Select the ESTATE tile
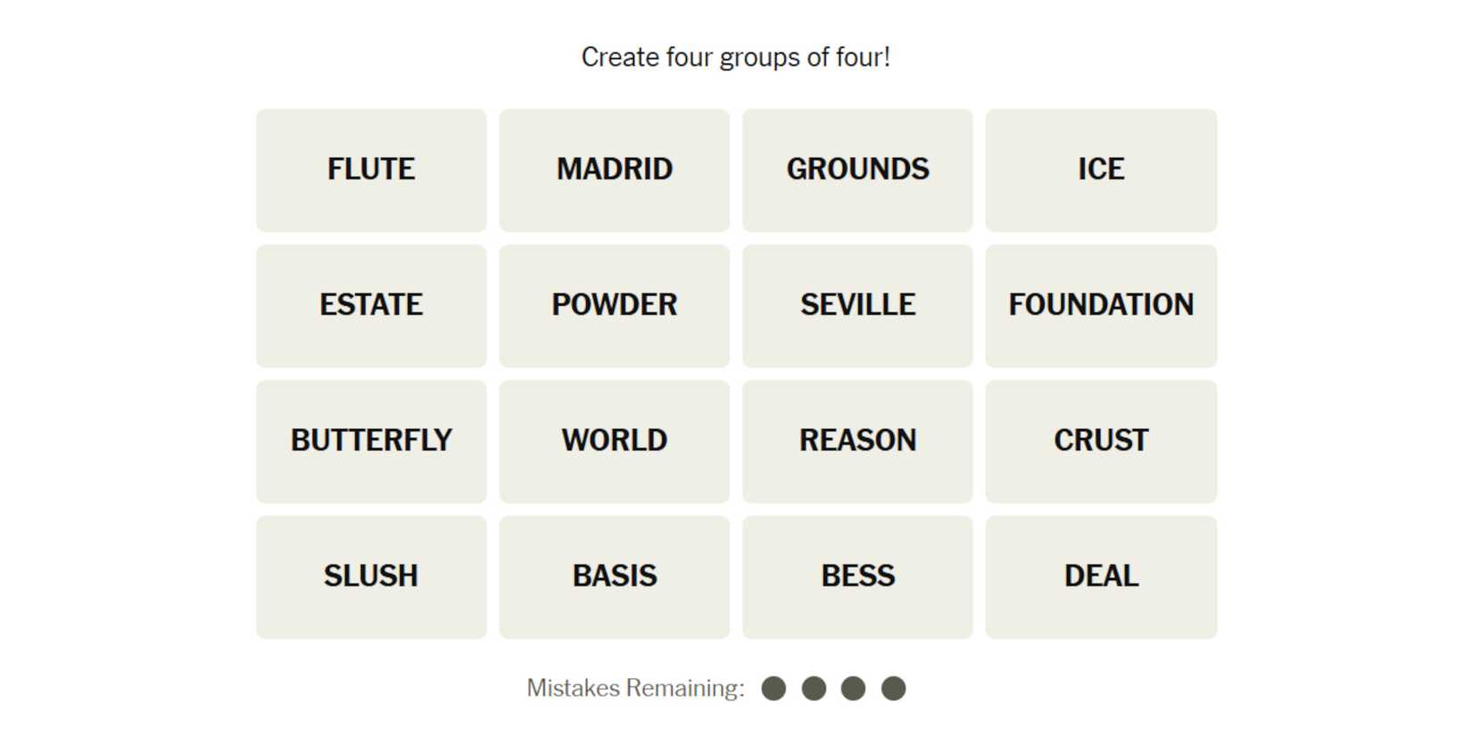 click(371, 305)
